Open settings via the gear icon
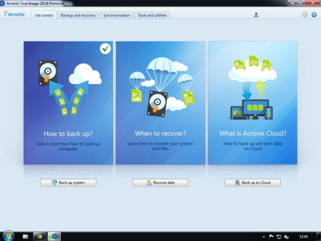Image resolution: width=321 pixels, height=241 pixels. (305, 15)
